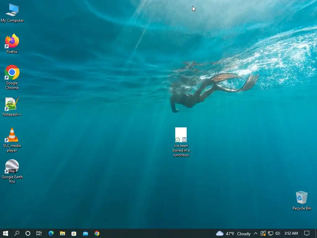The image size is (317, 238).
Task: Select the VLC media player shortcut
Action: click(x=12, y=140)
